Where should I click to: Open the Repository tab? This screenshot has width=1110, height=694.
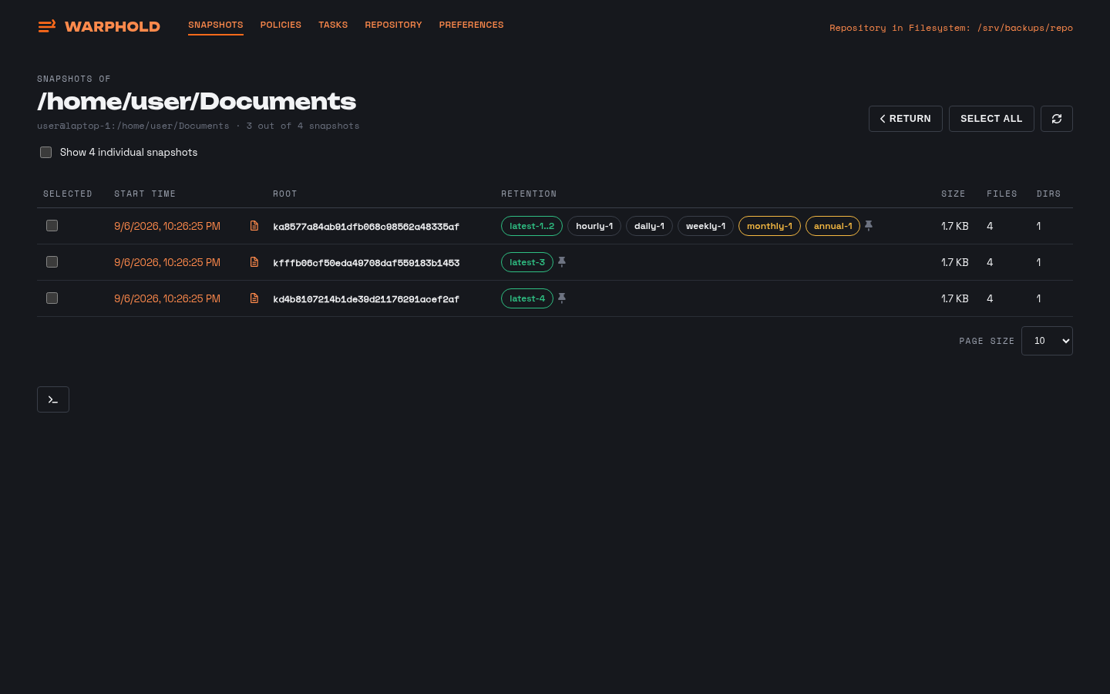(x=393, y=25)
